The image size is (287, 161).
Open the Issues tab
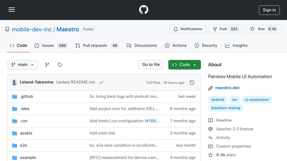click(51, 45)
